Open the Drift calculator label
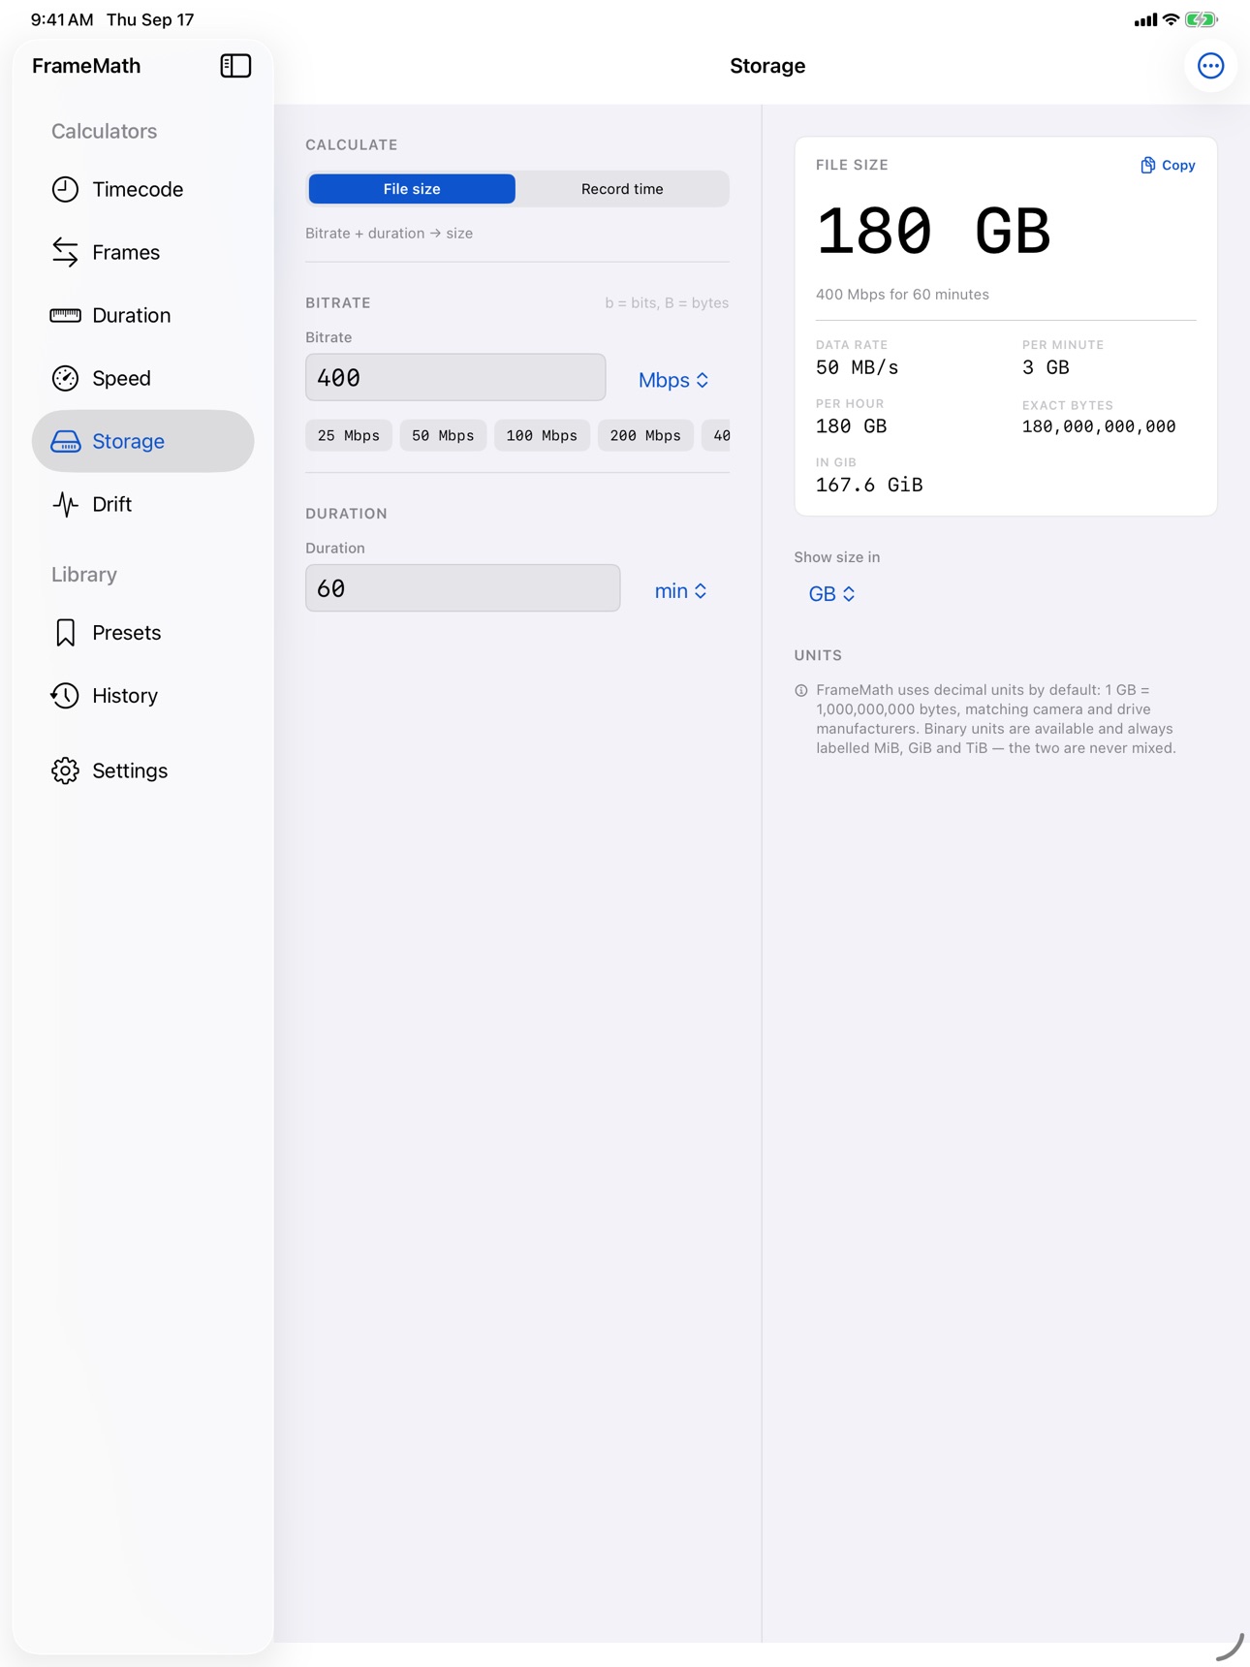The height and width of the screenshot is (1667, 1250). (x=112, y=504)
